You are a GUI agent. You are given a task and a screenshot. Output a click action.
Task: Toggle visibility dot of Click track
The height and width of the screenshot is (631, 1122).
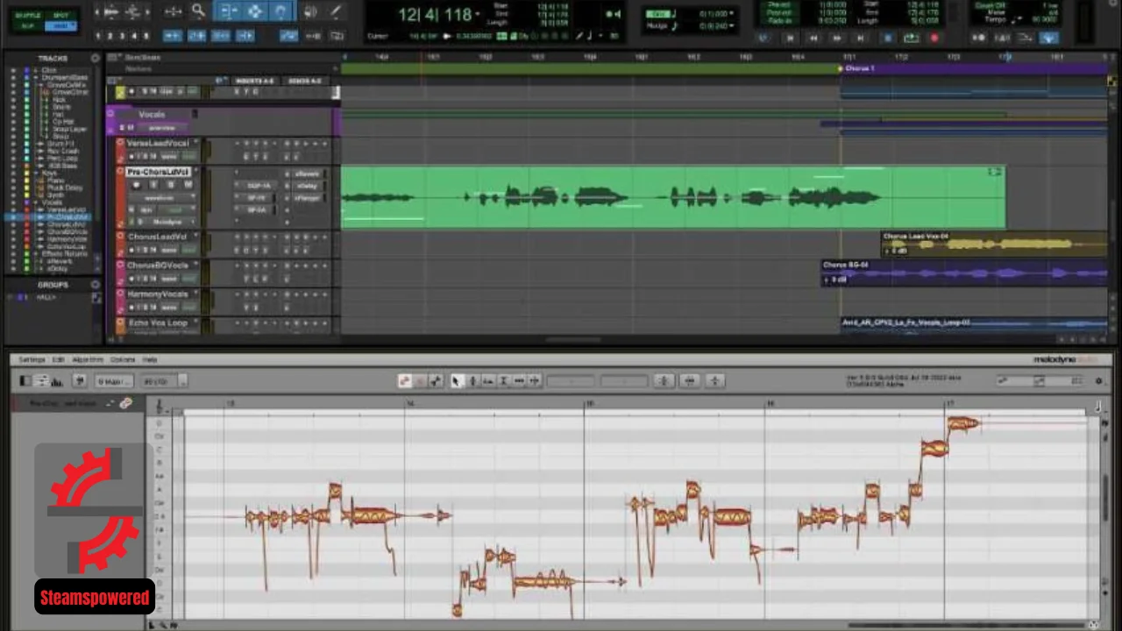[x=13, y=69]
